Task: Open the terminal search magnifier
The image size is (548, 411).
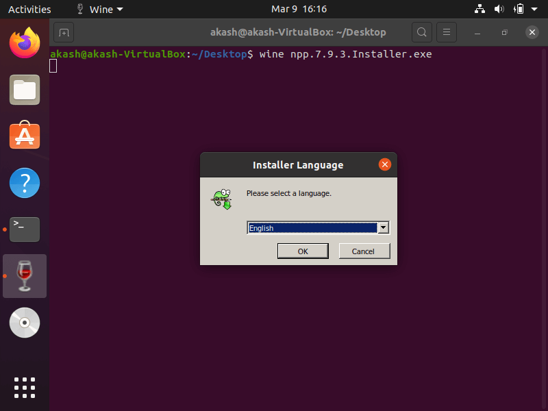Action: pyautogui.click(x=422, y=32)
